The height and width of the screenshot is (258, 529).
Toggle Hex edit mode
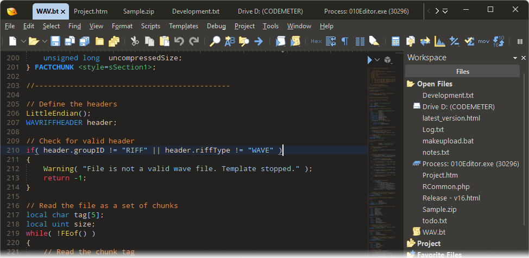[316, 41]
